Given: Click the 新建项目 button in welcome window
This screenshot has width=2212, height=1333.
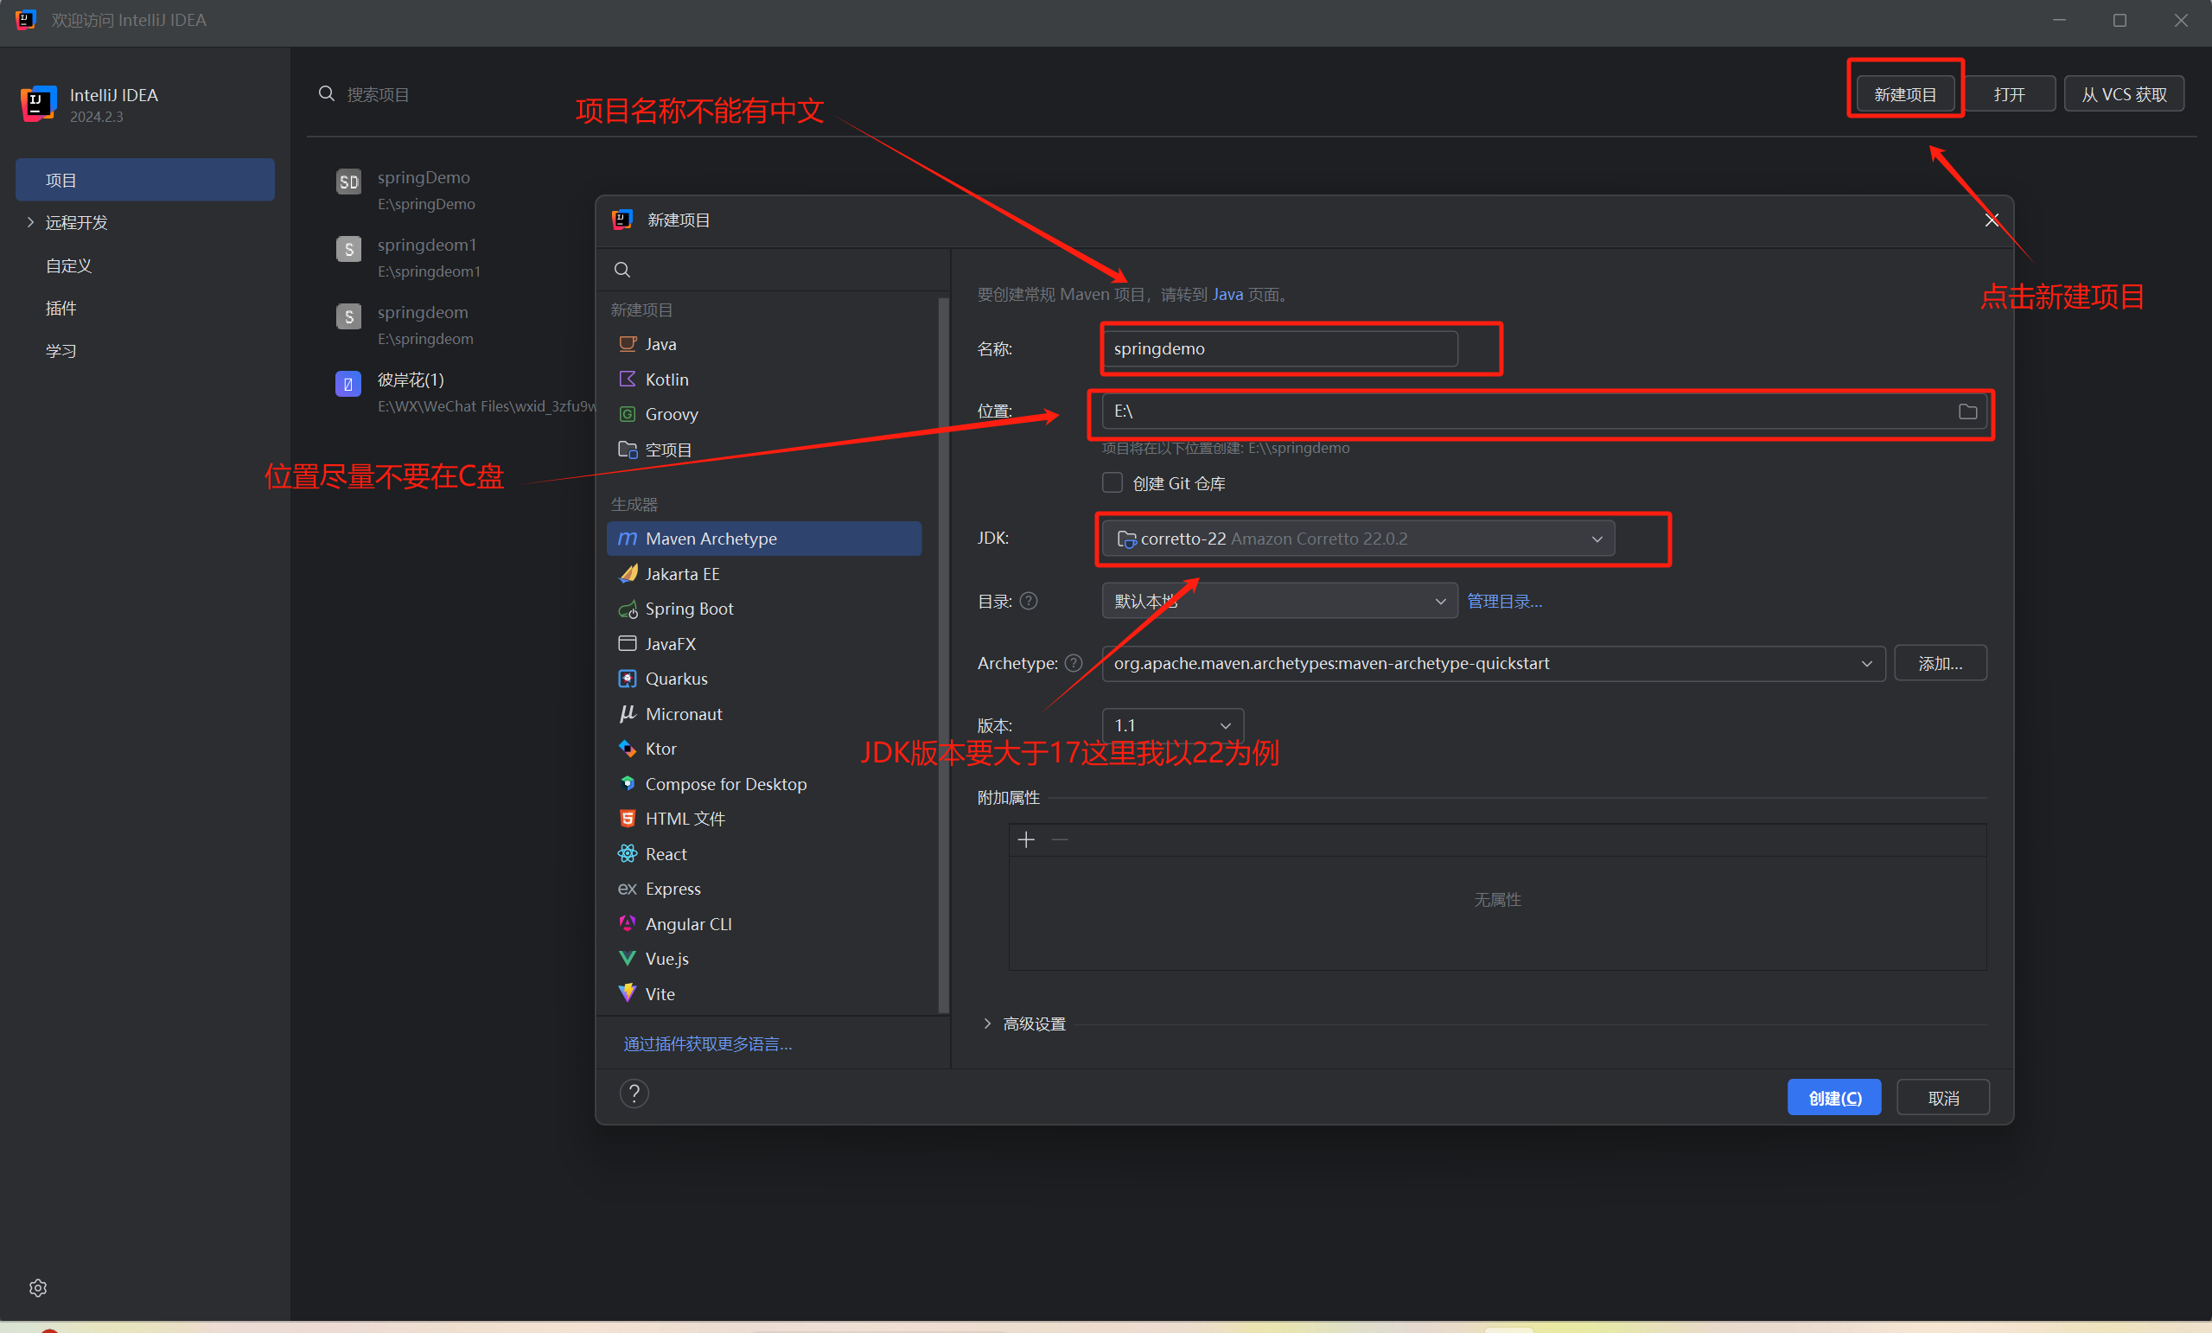Looking at the screenshot, I should pos(1905,94).
